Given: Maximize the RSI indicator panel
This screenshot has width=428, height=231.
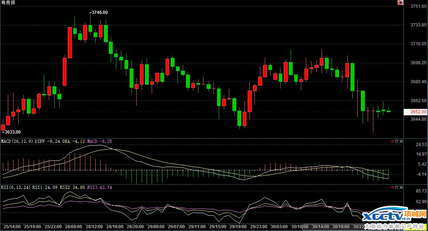Looking at the screenshot, I should point(397,187).
